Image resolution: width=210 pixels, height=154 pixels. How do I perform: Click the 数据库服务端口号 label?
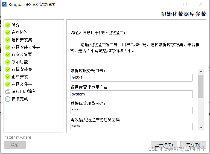tap(88, 71)
